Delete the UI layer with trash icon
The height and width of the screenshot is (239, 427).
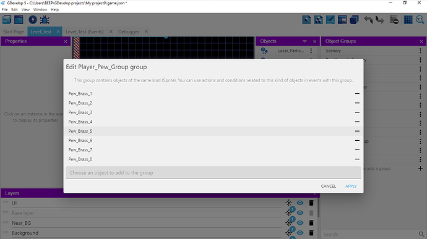(x=311, y=203)
